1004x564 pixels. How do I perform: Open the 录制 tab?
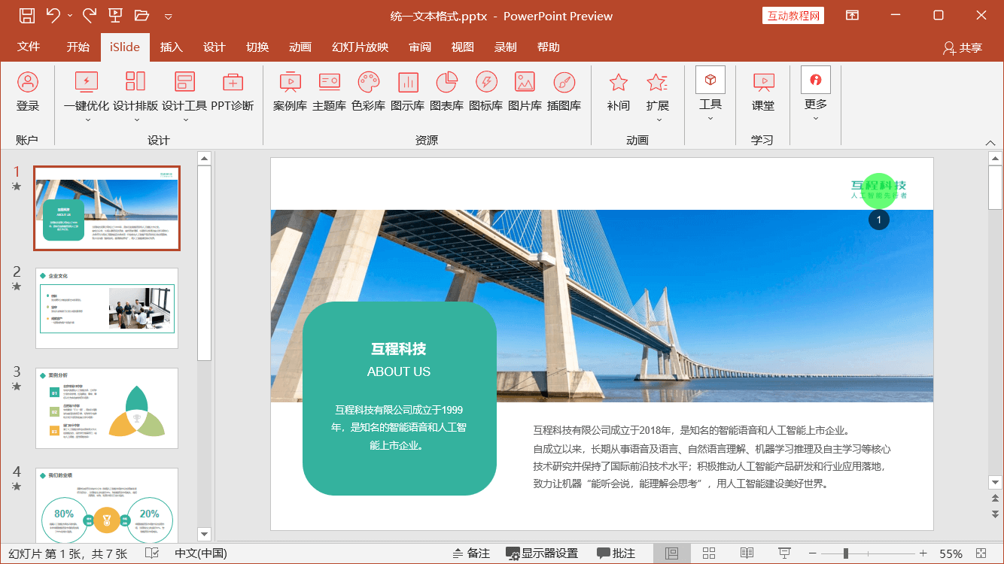tap(505, 47)
